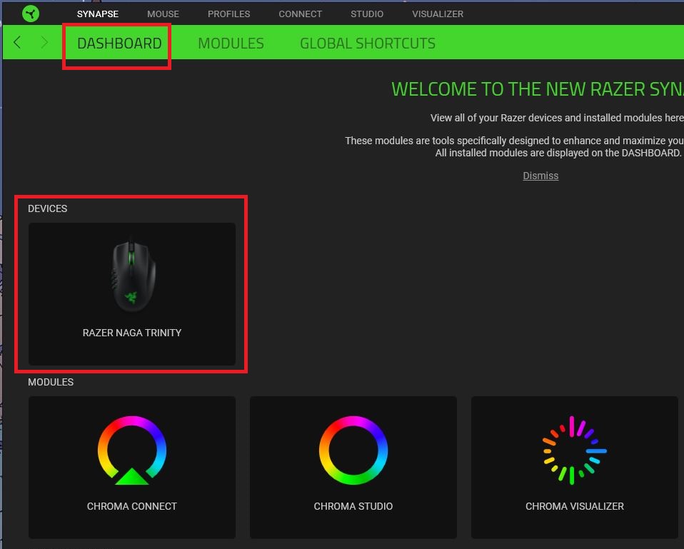Launch the Chroma Visualizer burst icon
Image resolution: width=684 pixels, height=549 pixels.
(575, 450)
